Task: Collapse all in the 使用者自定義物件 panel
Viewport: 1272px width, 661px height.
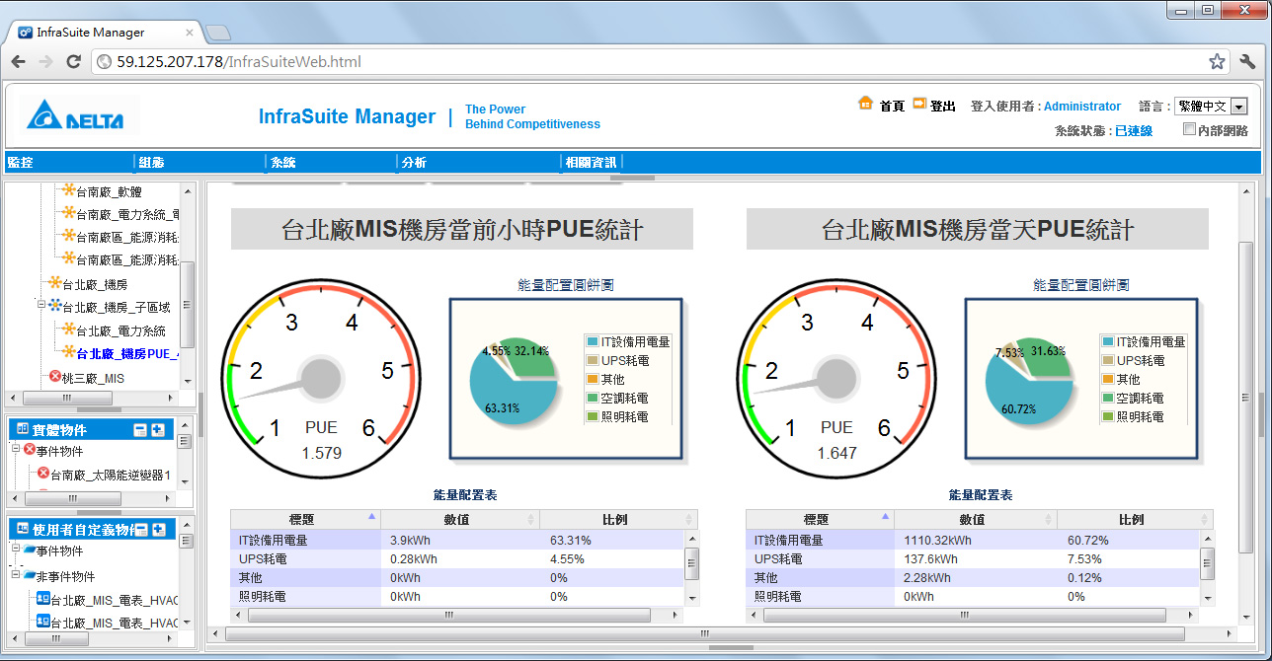Action: (x=139, y=530)
